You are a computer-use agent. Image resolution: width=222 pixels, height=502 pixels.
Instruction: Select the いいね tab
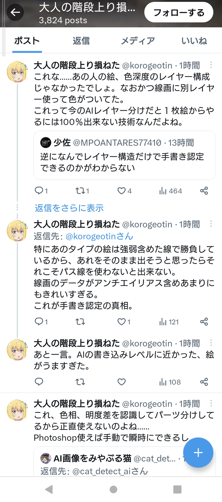(x=194, y=41)
